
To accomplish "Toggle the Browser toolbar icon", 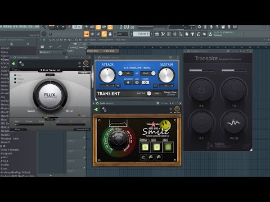I will click(x=181, y=34).
